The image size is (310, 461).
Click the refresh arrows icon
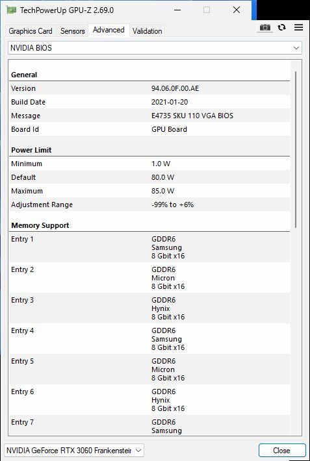coord(282,27)
